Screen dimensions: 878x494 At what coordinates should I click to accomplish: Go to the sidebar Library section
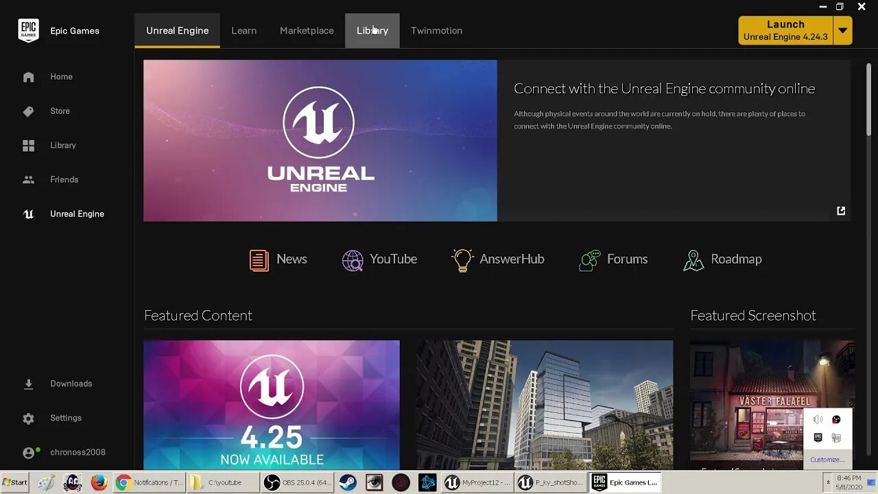tap(63, 145)
